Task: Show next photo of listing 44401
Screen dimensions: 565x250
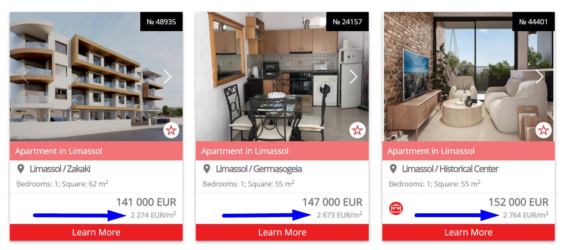Action: pyautogui.click(x=540, y=77)
